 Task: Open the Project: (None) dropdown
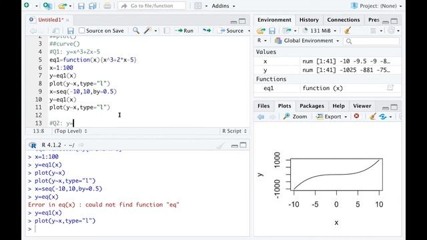coord(376,6)
